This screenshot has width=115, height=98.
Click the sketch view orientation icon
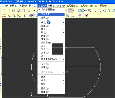pyautogui.click(x=80, y=11)
